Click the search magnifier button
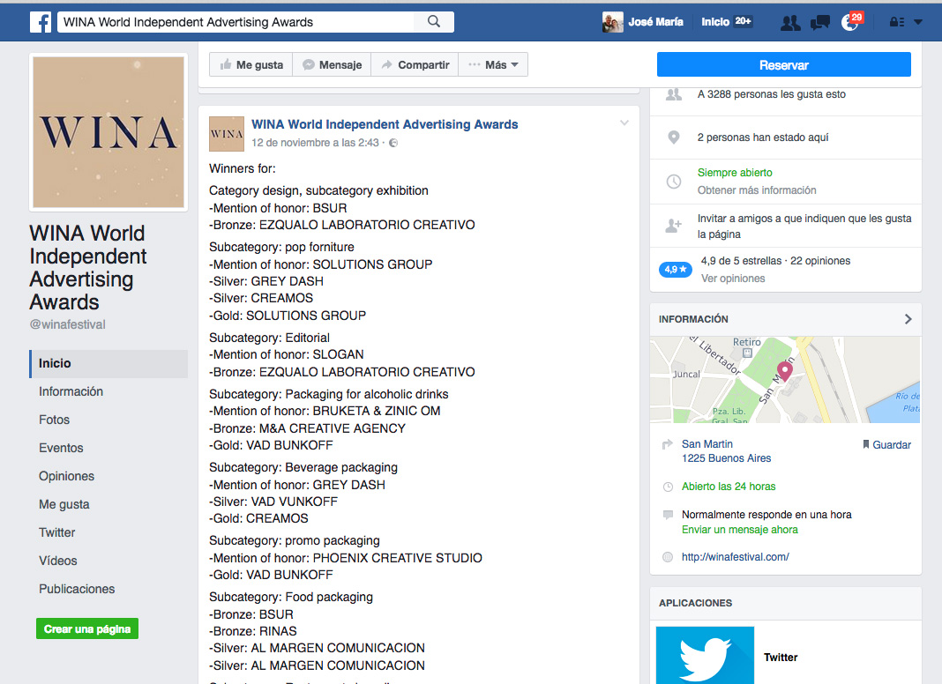This screenshot has width=942, height=684. [x=433, y=22]
